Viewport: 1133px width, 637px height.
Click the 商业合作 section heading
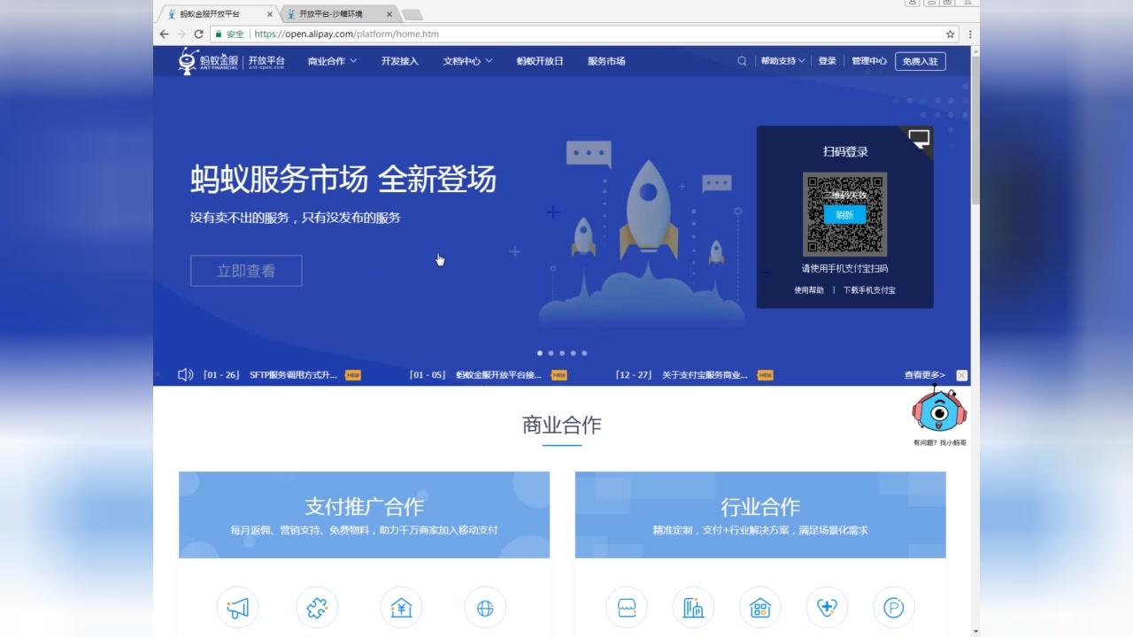coord(562,426)
